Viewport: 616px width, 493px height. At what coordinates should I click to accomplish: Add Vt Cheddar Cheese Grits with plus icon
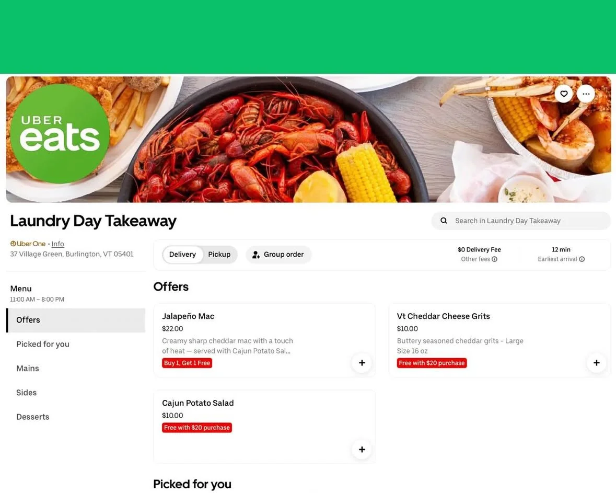(x=596, y=362)
